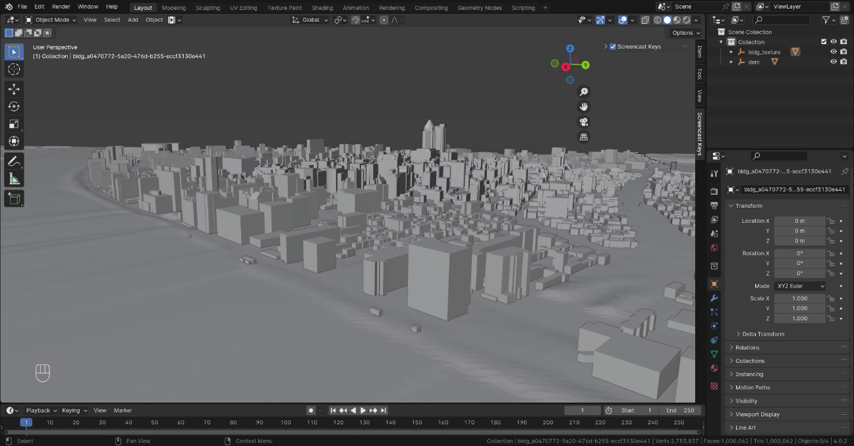Open the Playback dropdown in timeline
The width and height of the screenshot is (854, 446).
41,410
